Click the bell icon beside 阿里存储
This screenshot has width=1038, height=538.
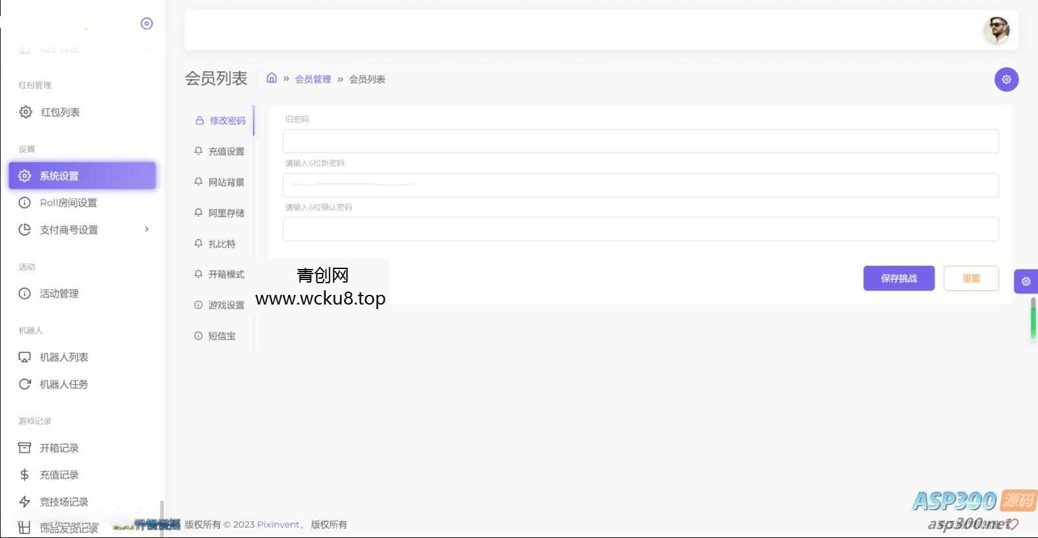click(x=198, y=212)
